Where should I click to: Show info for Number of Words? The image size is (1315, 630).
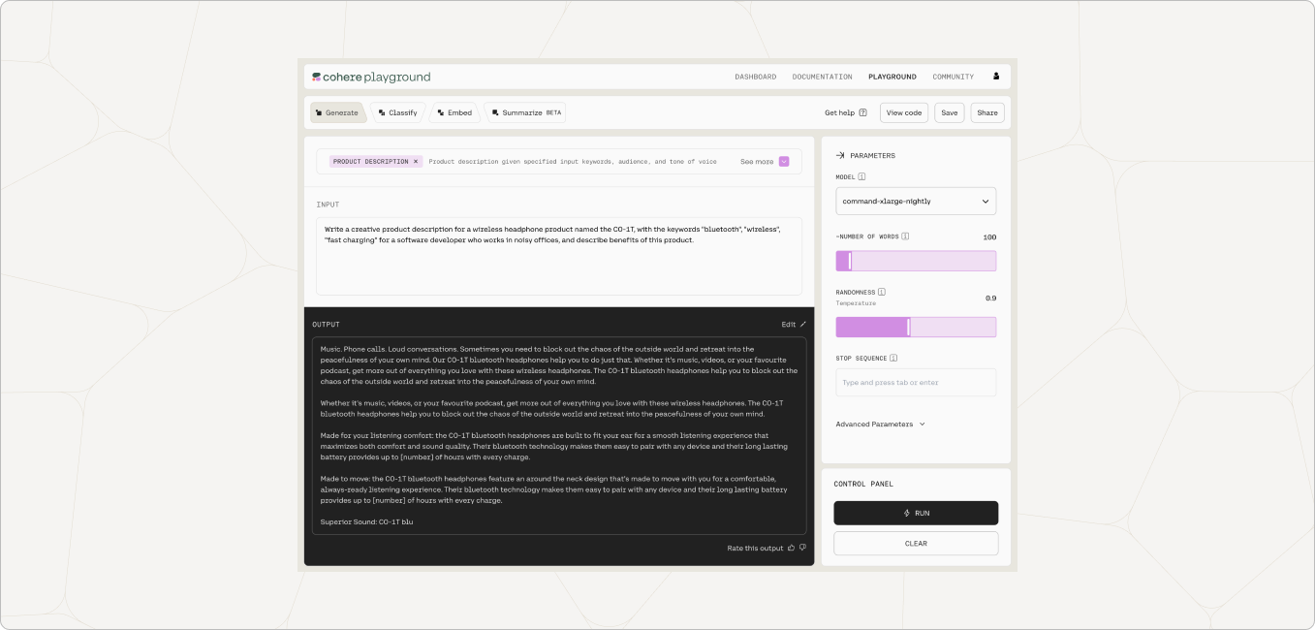(905, 236)
